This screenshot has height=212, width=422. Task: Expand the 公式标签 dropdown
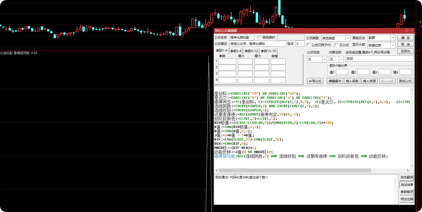pos(324,59)
